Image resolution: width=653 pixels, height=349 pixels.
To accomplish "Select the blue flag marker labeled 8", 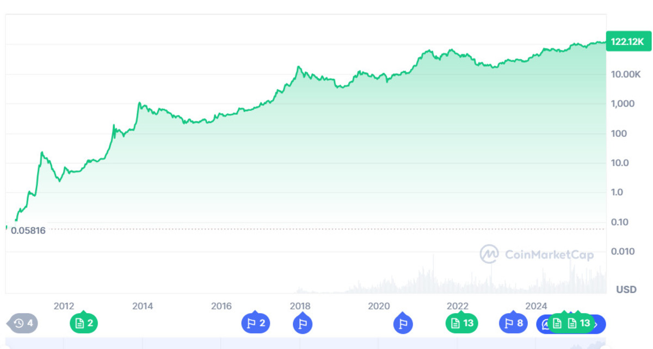I will point(513,323).
